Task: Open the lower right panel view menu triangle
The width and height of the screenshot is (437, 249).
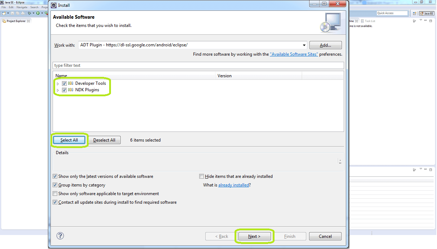Action: point(421,169)
